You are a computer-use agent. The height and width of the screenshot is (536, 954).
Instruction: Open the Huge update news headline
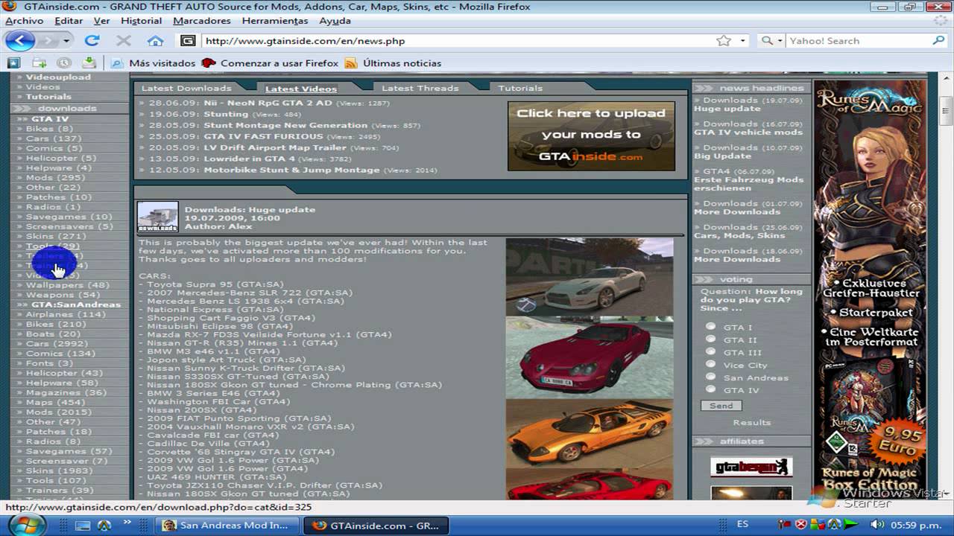[727, 109]
